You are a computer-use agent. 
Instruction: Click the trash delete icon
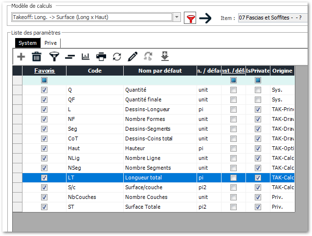pos(37,57)
